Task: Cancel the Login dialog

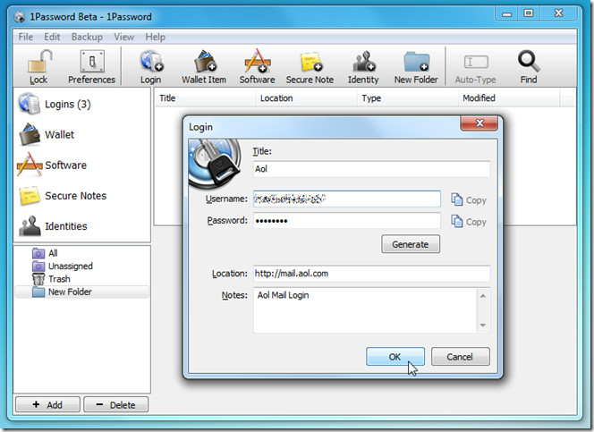Action: [460, 357]
